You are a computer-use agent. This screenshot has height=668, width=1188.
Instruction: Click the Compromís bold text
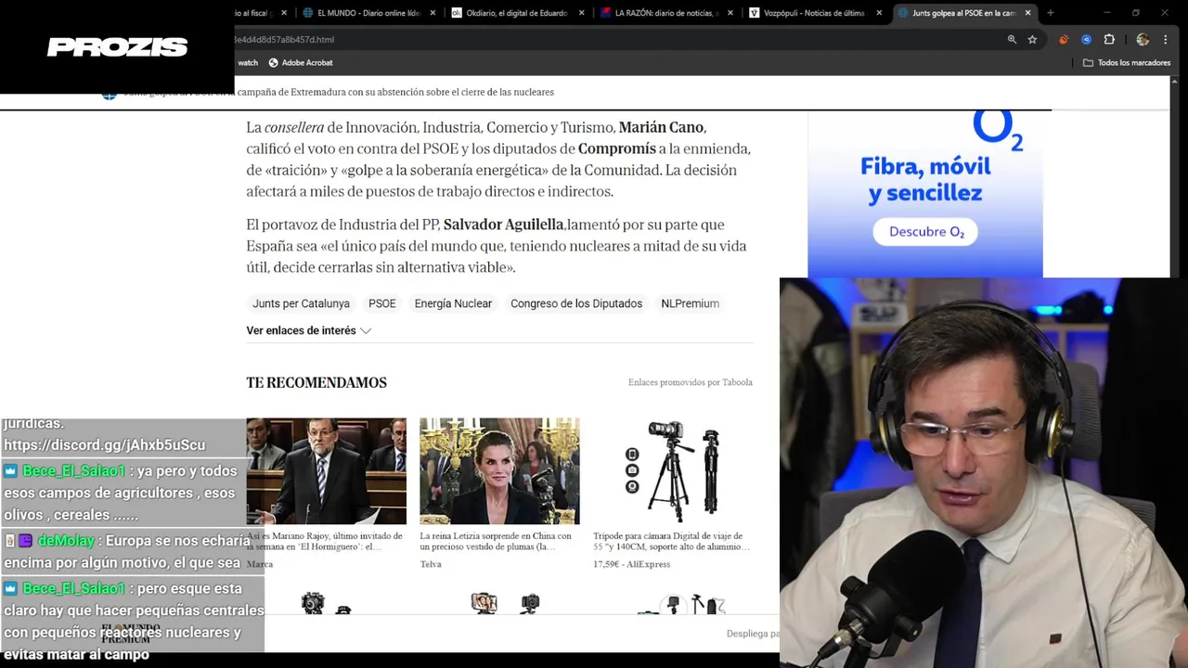coord(617,148)
